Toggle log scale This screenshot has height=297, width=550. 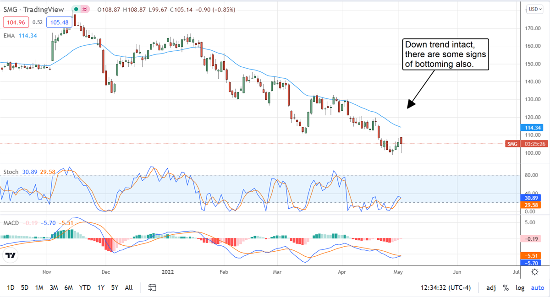pyautogui.click(x=519, y=288)
